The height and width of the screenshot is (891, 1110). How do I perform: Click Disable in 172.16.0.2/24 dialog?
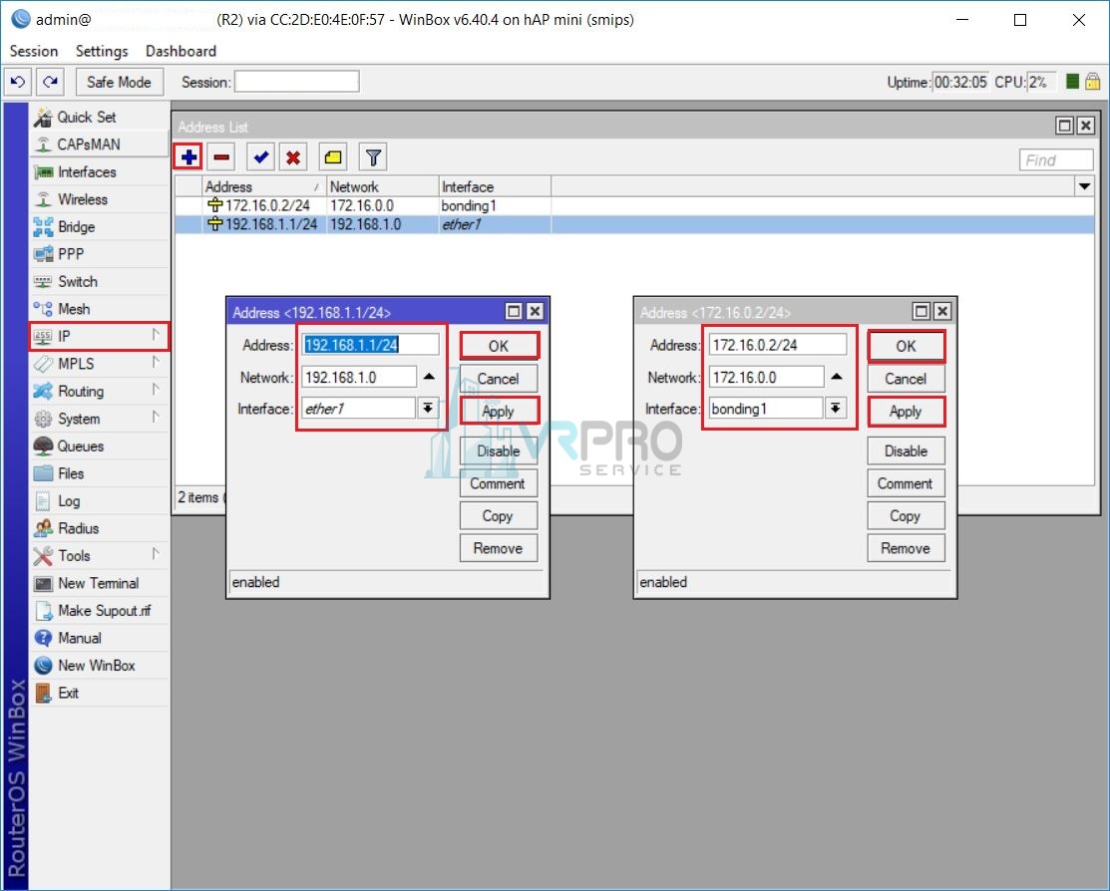coord(907,450)
